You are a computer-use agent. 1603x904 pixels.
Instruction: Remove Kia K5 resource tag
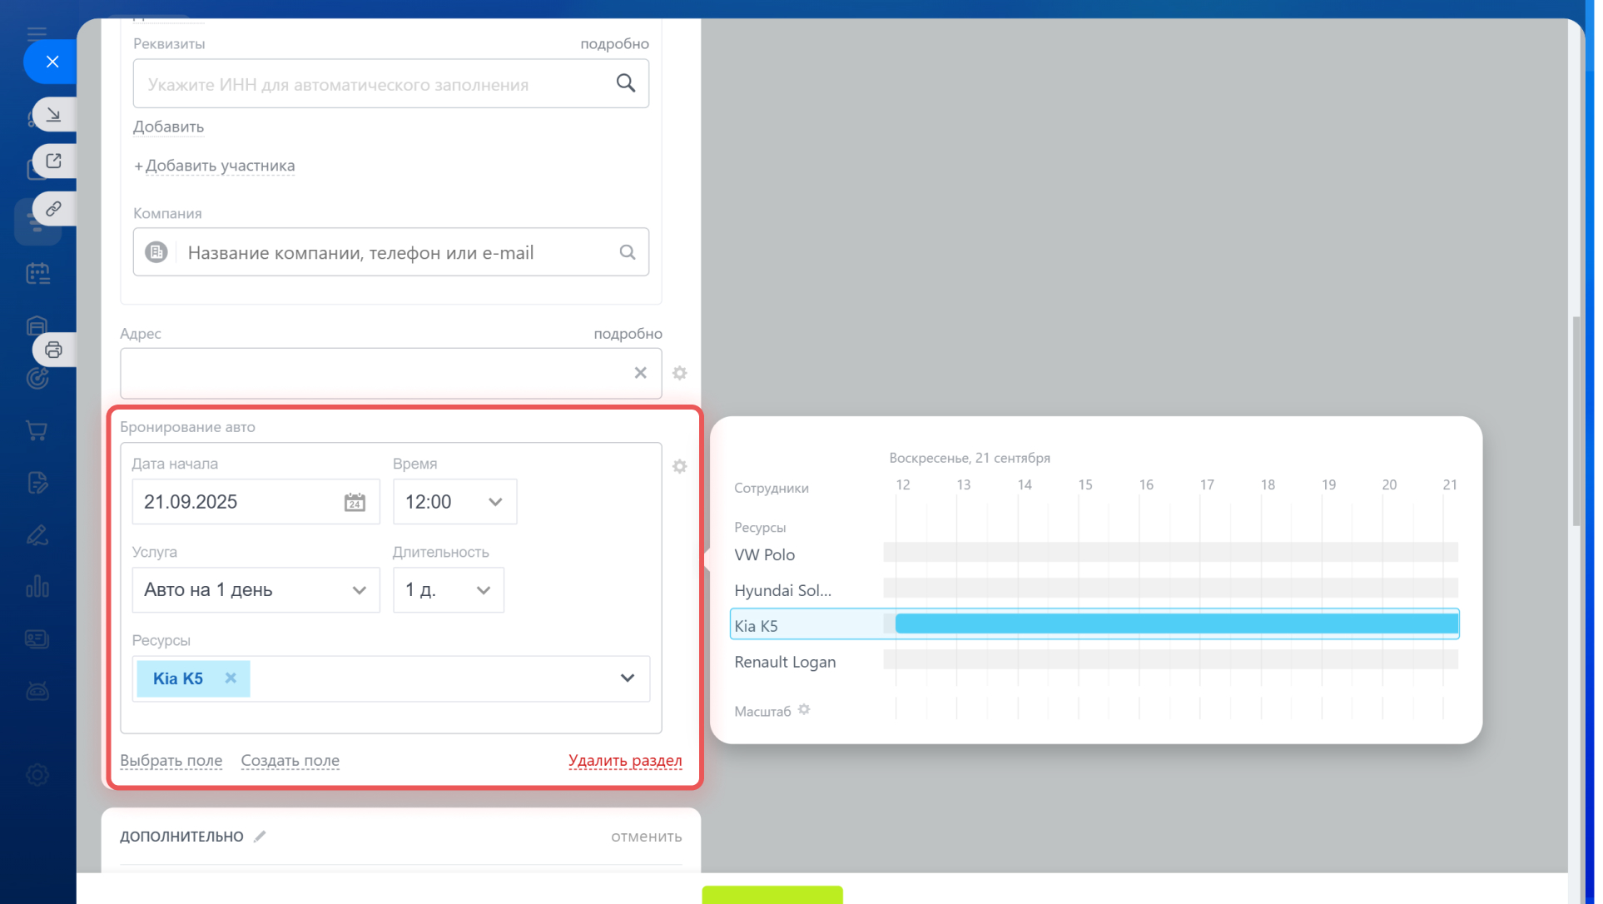pos(231,678)
